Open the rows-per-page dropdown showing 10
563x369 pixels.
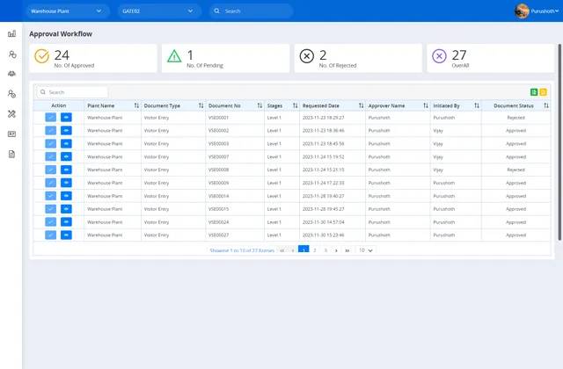pos(366,250)
